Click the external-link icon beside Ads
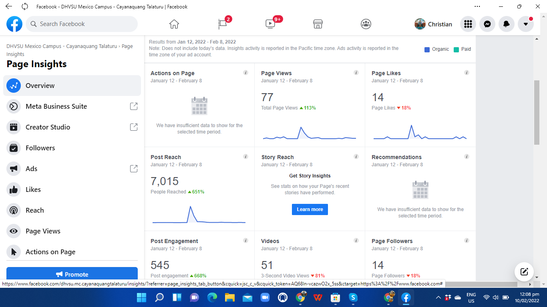The image size is (547, 307). [x=134, y=169]
